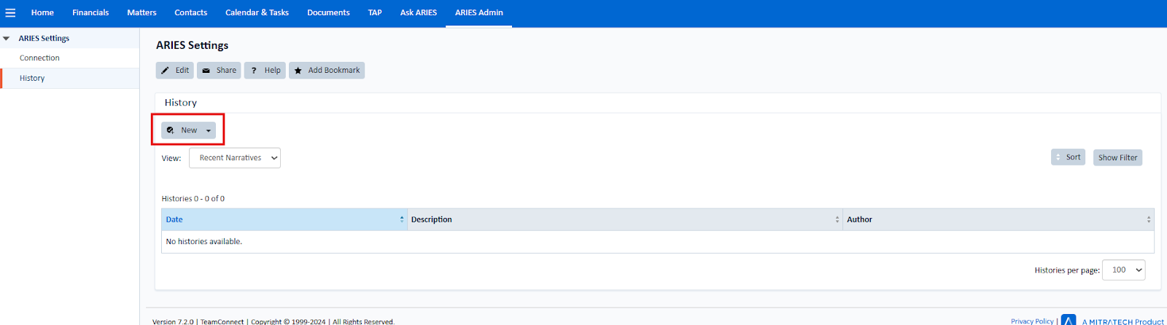The width and height of the screenshot is (1167, 325).
Task: Open the Recent Narratives view dropdown
Action: point(235,157)
